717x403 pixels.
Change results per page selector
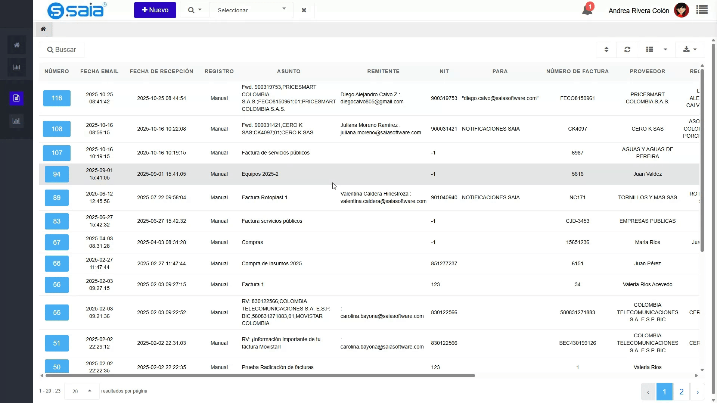point(82,391)
